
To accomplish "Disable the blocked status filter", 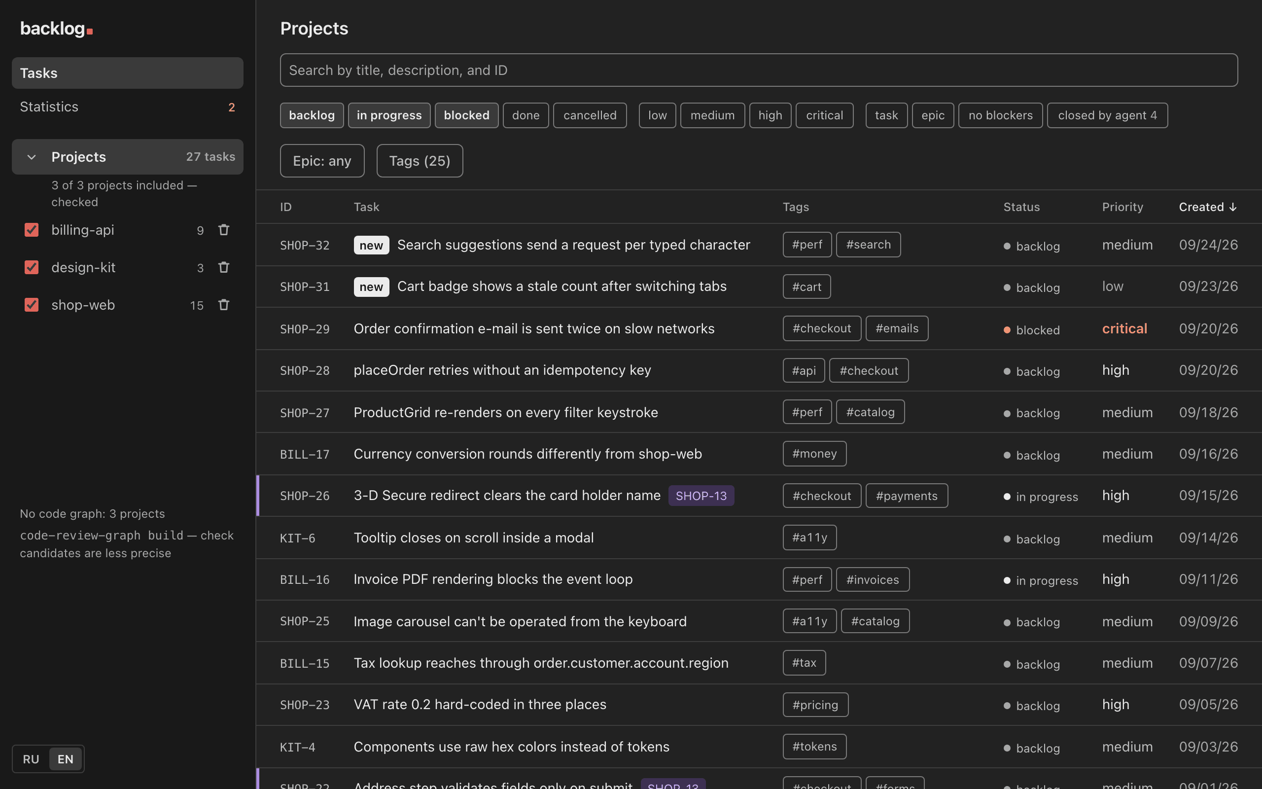I will [467, 115].
